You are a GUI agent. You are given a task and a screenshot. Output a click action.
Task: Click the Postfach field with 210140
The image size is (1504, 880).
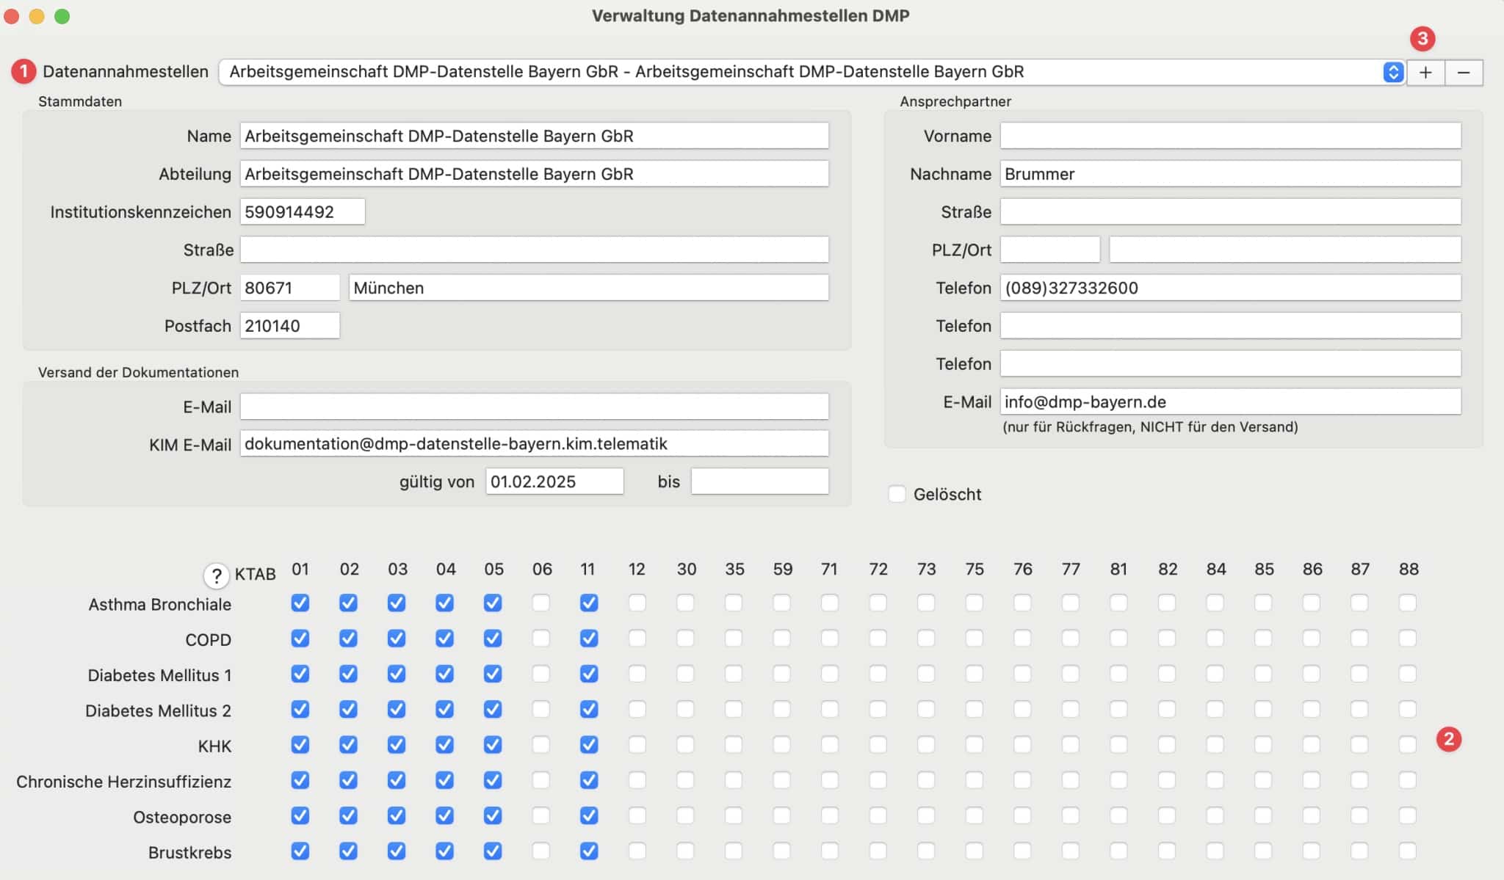click(x=289, y=326)
